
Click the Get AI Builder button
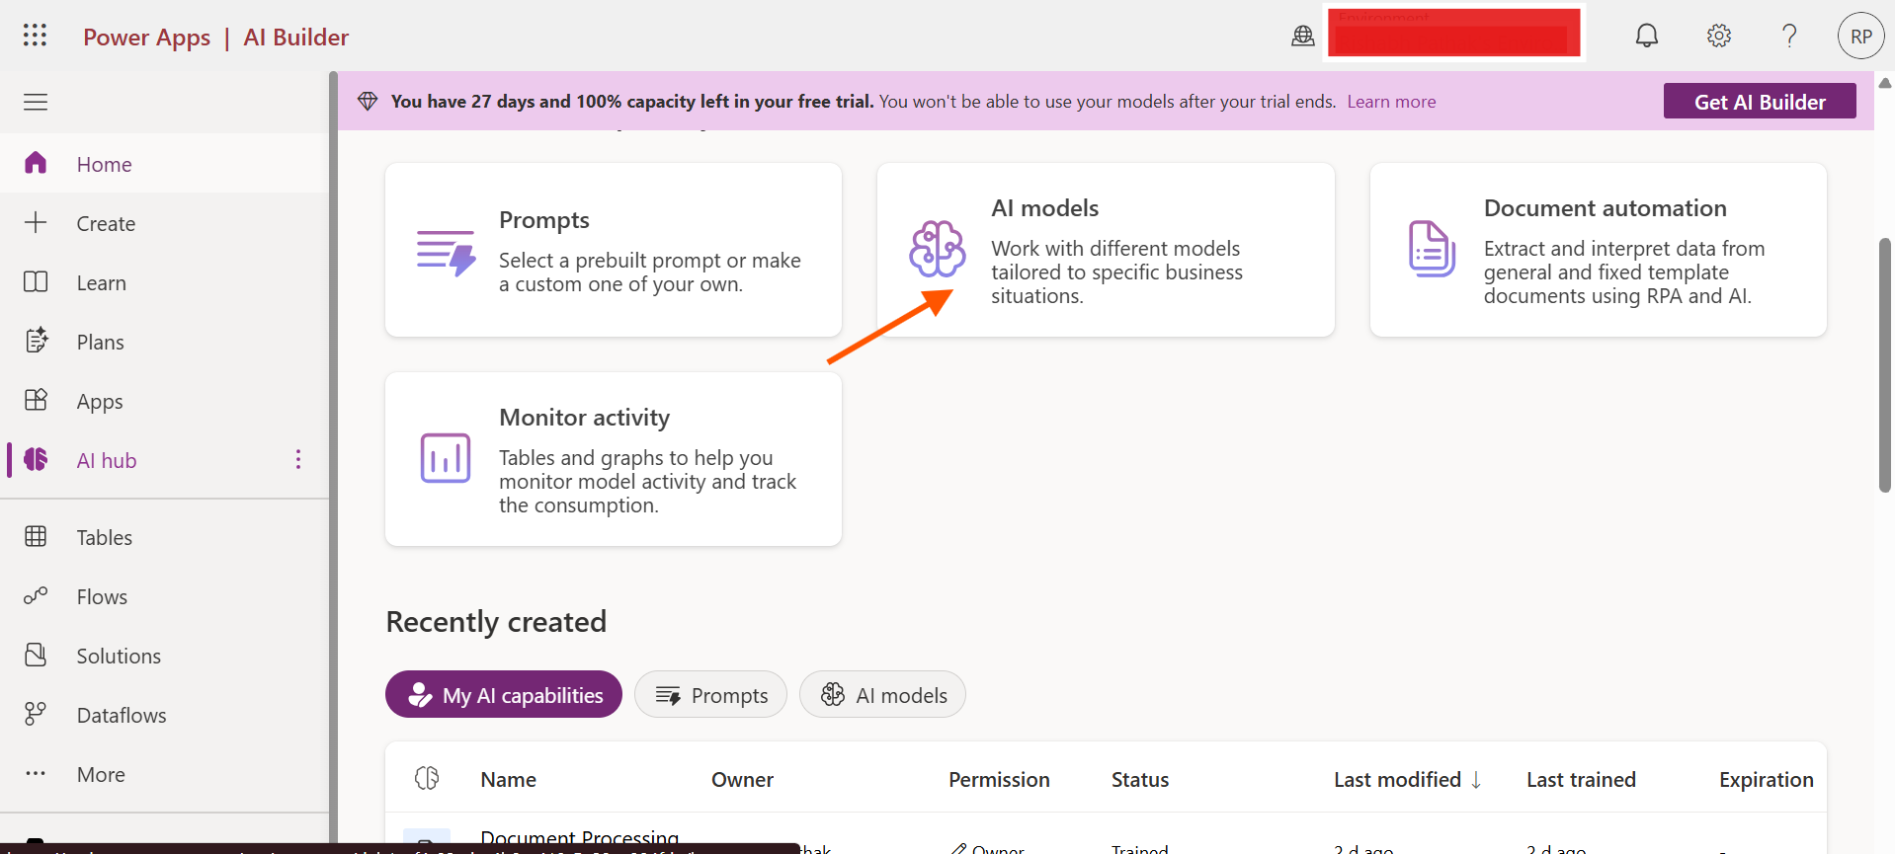(x=1759, y=102)
